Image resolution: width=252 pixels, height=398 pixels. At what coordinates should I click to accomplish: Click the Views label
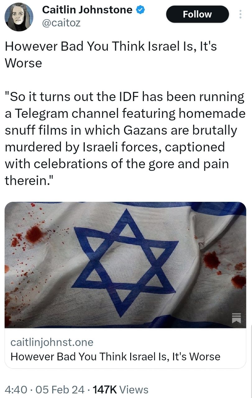134,389
